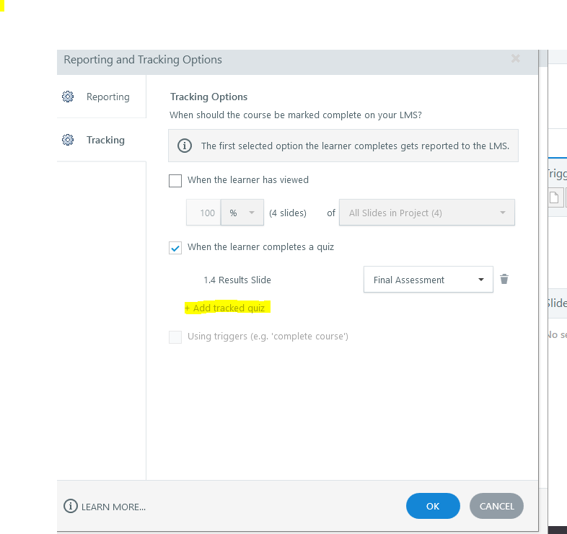Screen dimensions: 567x534
Task: Click the '(4 slides)' text
Action: coord(288,213)
